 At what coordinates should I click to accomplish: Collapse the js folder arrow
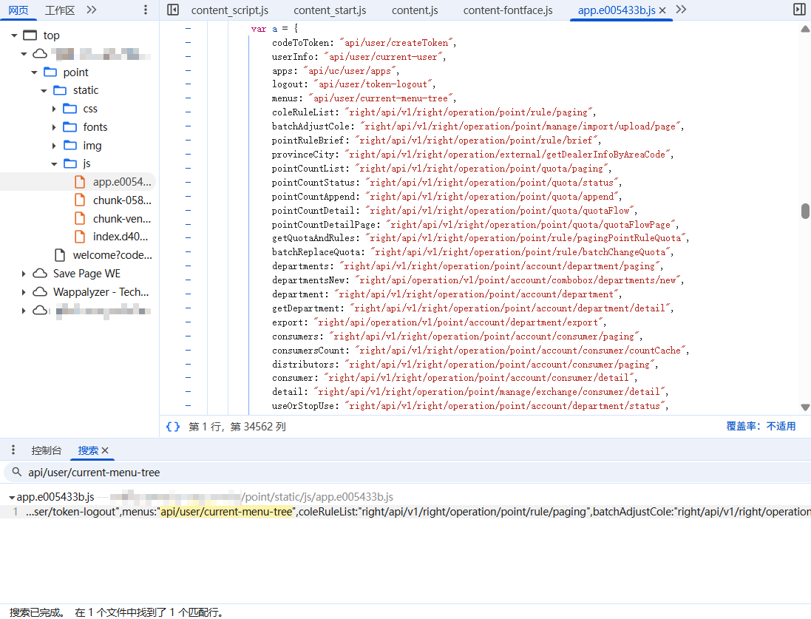pos(54,163)
